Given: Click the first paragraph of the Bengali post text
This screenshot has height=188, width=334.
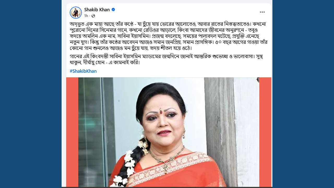Looking at the screenshot, I should [x=169, y=36].
